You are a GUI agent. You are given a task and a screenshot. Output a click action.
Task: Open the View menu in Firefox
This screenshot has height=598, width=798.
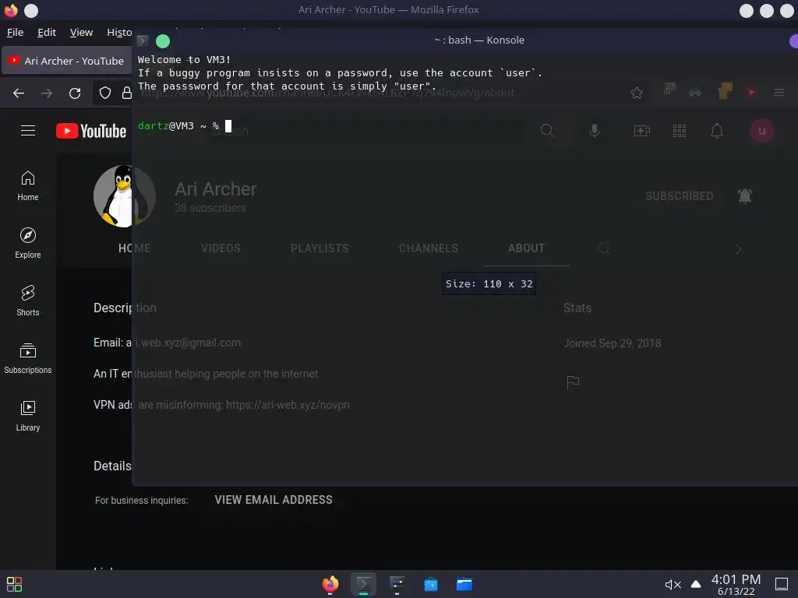pyautogui.click(x=81, y=32)
